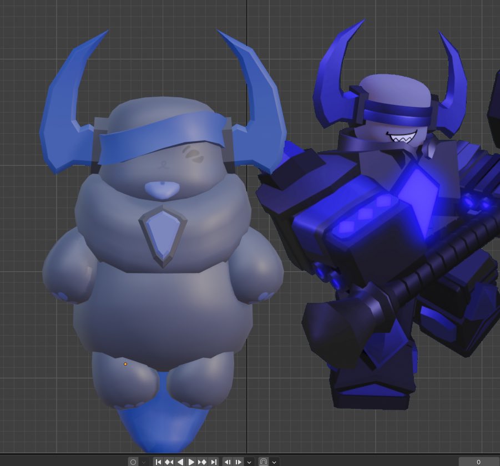
Task: Jump to the last frame
Action: [x=213, y=462]
